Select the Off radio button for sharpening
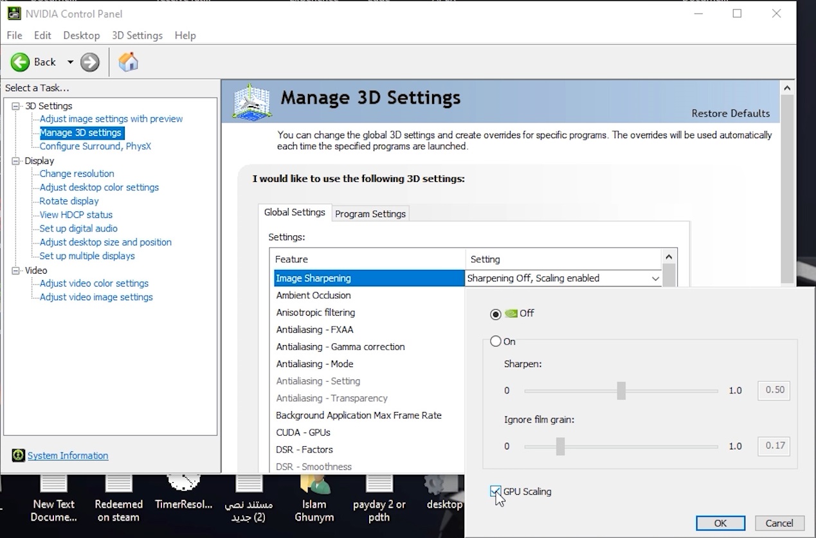This screenshot has height=538, width=816. (495, 314)
